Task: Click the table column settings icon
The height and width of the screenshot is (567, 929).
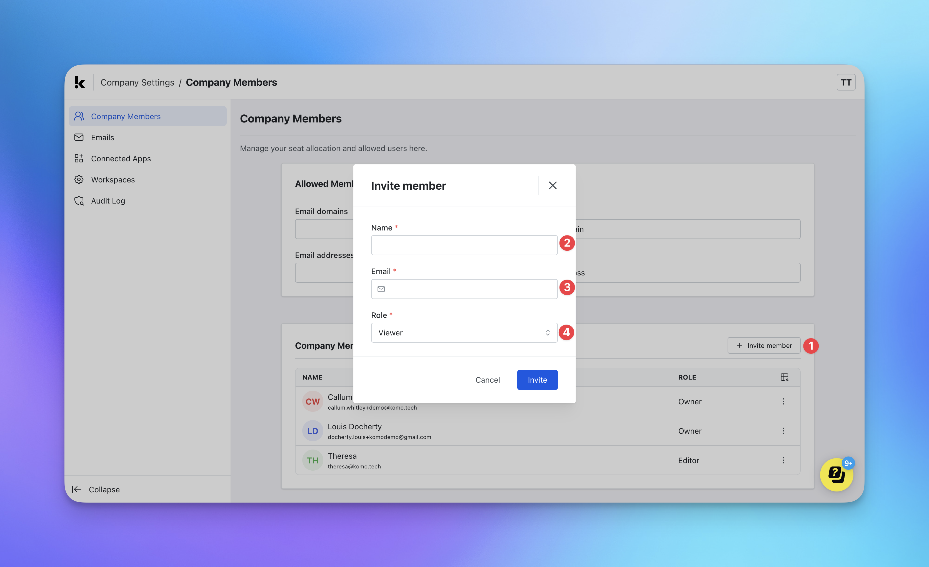Action: pos(784,377)
